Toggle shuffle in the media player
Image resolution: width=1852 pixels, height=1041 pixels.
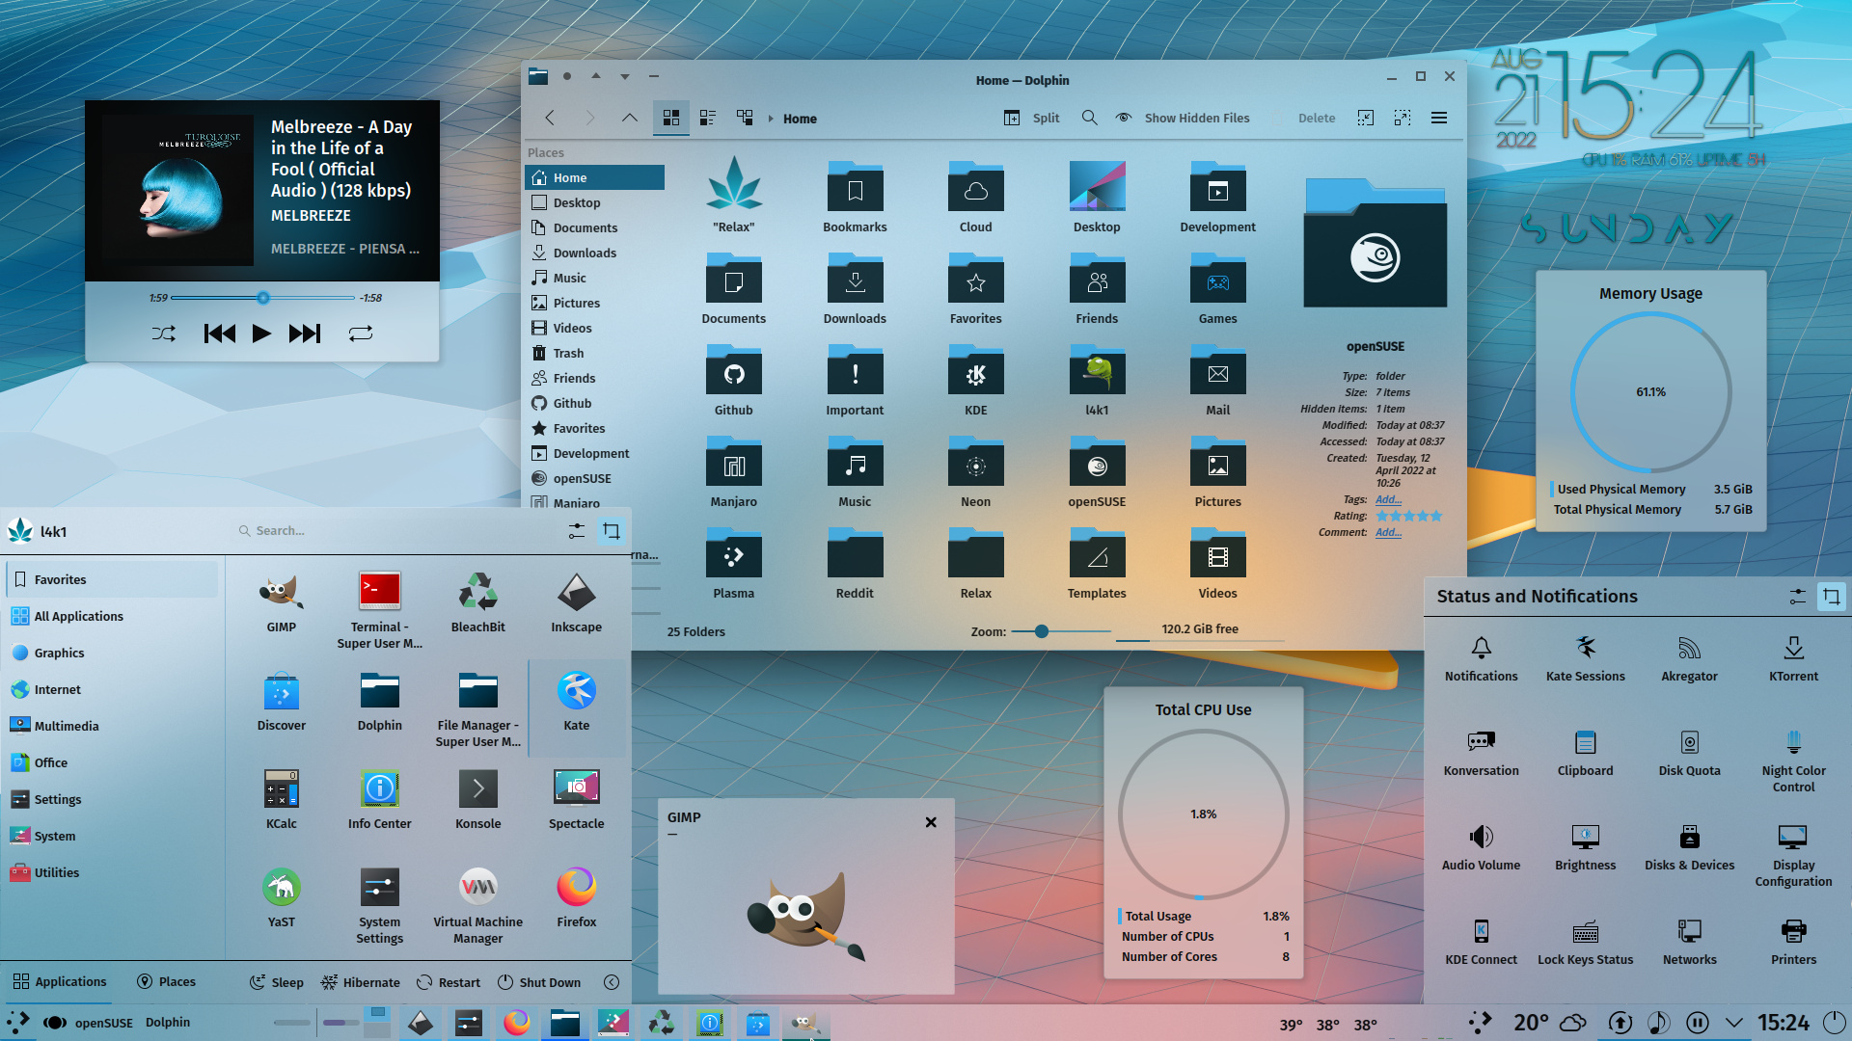tap(164, 334)
